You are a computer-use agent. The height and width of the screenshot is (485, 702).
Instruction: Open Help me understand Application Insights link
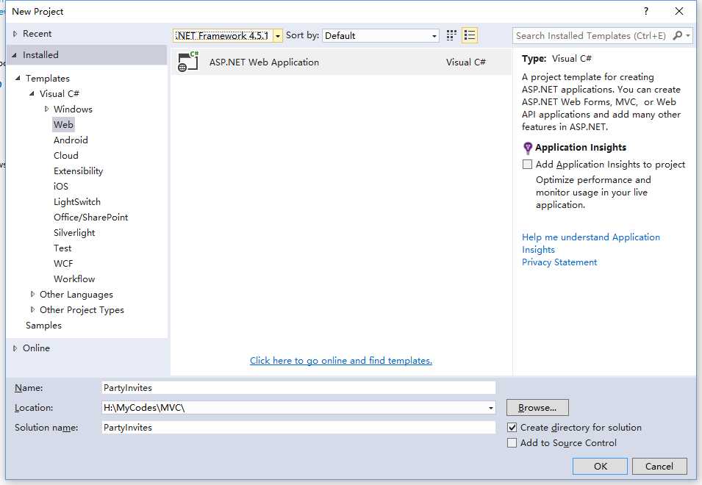point(590,243)
